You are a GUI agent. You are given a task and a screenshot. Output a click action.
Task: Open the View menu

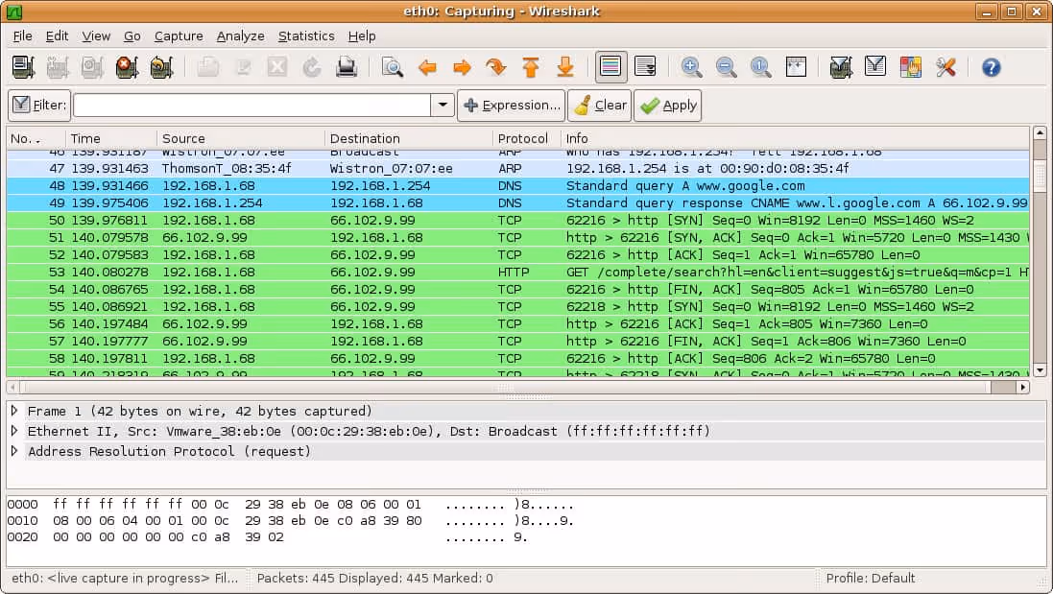pos(96,36)
